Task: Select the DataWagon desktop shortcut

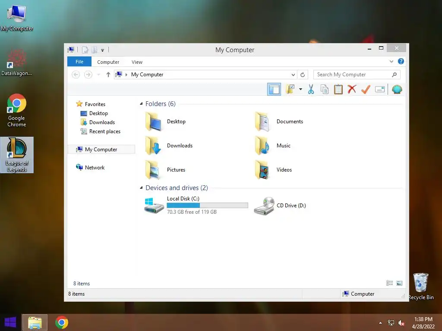Action: 17,62
